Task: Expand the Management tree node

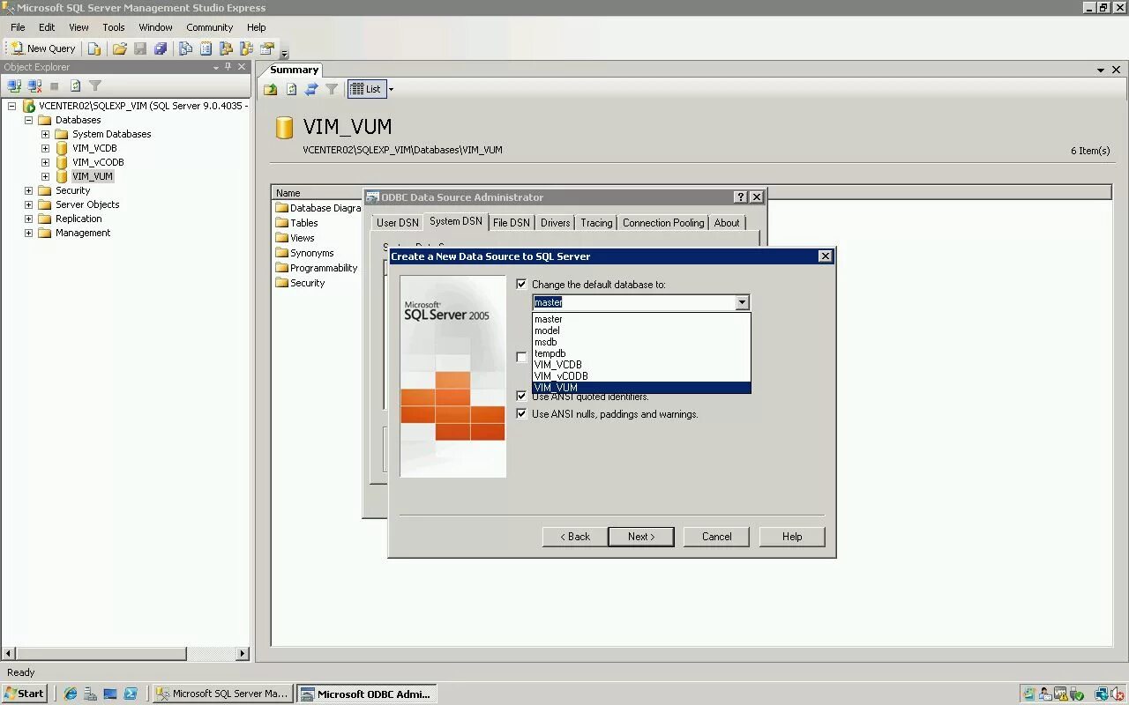Action: (x=28, y=233)
